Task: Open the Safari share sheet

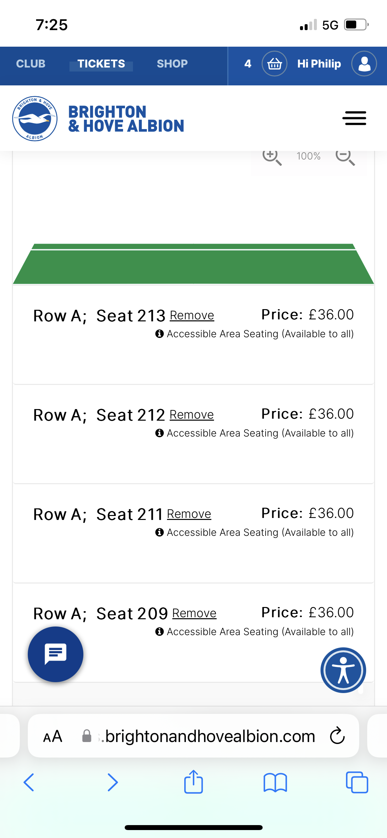Action: click(x=193, y=782)
